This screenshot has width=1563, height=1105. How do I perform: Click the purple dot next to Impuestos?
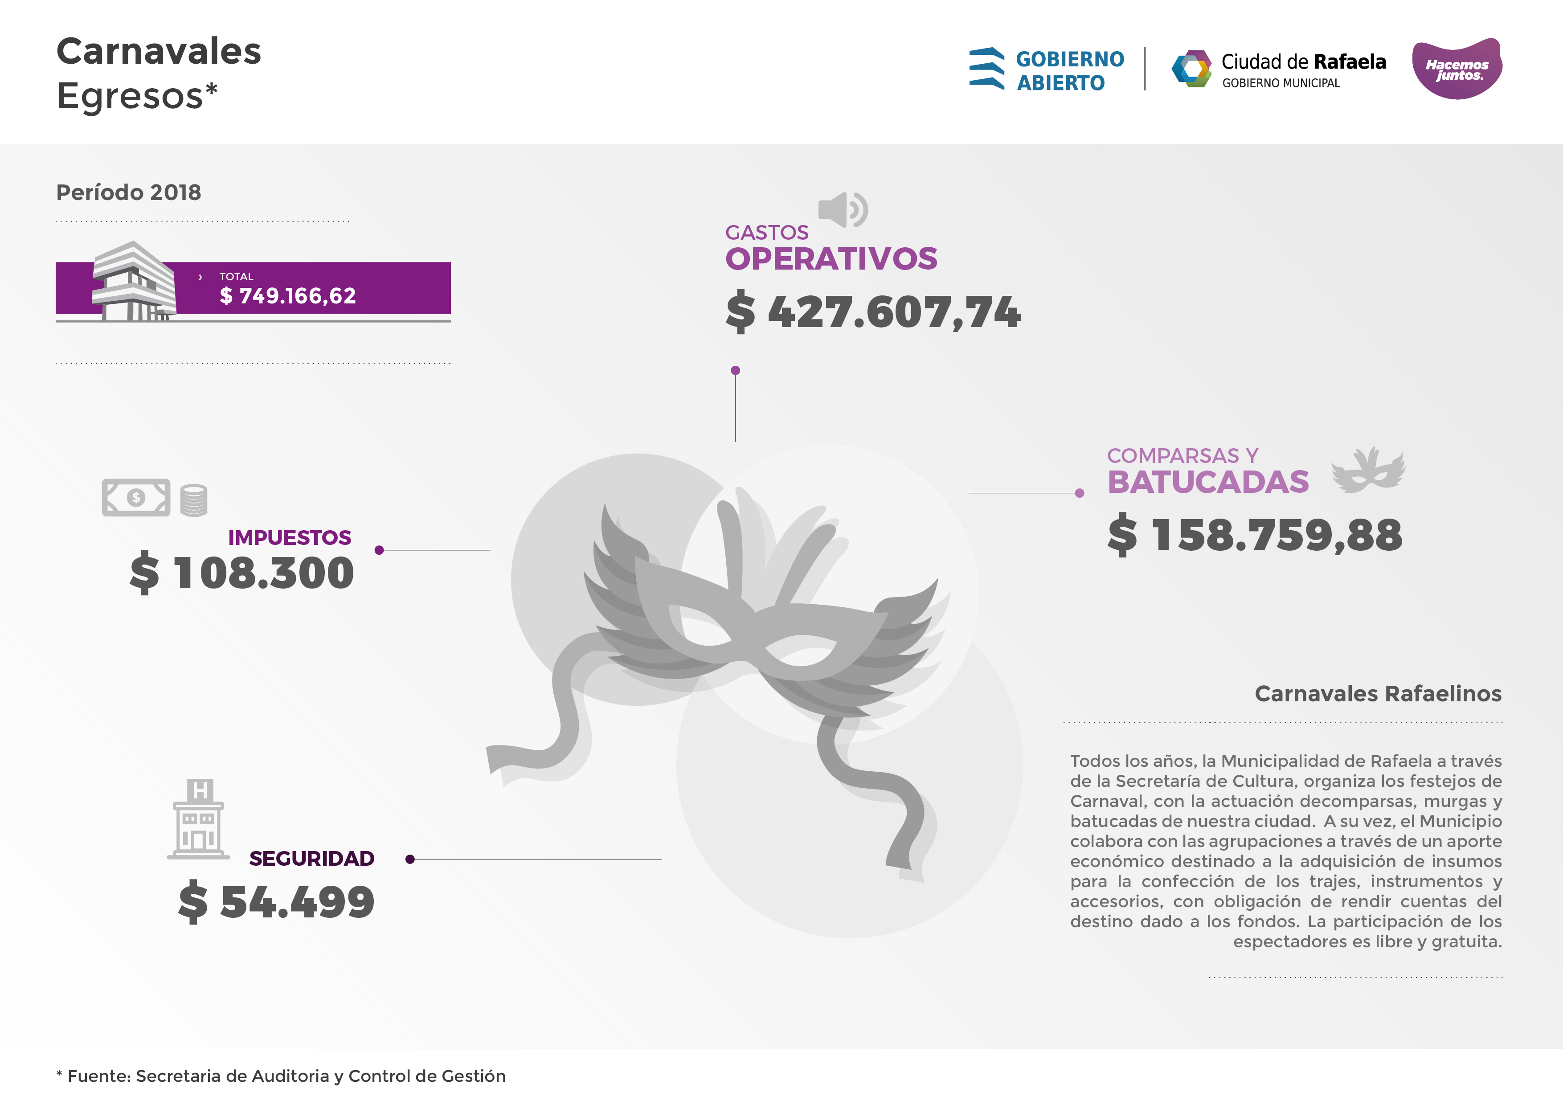(379, 550)
